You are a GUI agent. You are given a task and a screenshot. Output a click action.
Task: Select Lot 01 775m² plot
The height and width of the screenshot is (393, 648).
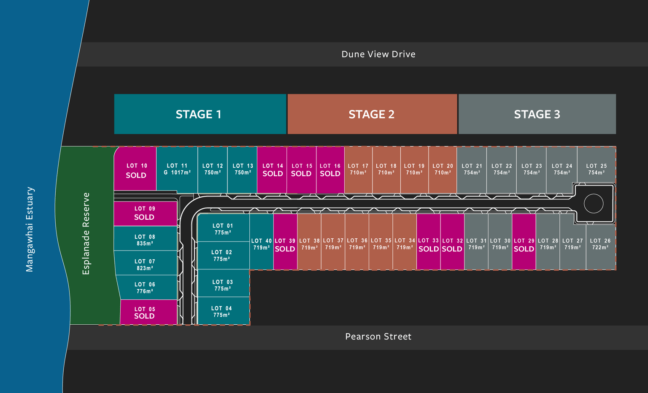[223, 228]
